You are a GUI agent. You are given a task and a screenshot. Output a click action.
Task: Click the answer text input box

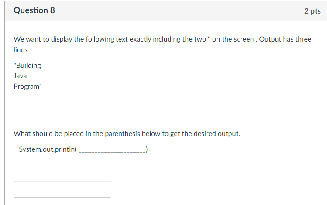[62, 189]
